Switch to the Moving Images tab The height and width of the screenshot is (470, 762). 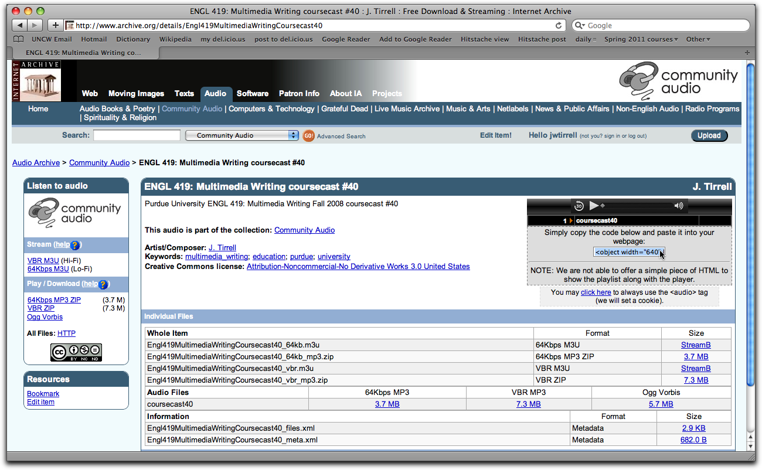click(136, 93)
